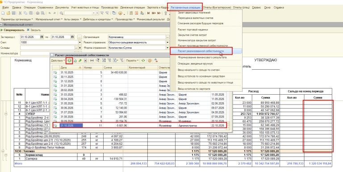The image size is (343, 172).
Task: Select the row dated 31.03.2026
Action: click(x=139, y=95)
